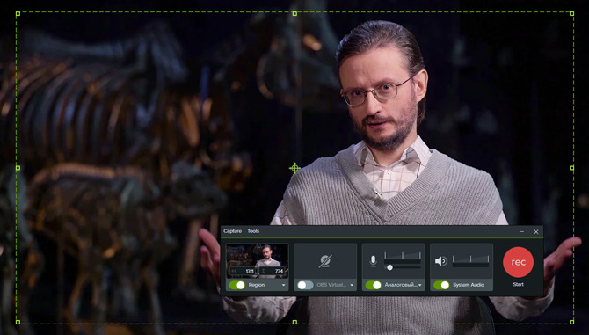Click the bottom-left corner region handle

point(18,322)
